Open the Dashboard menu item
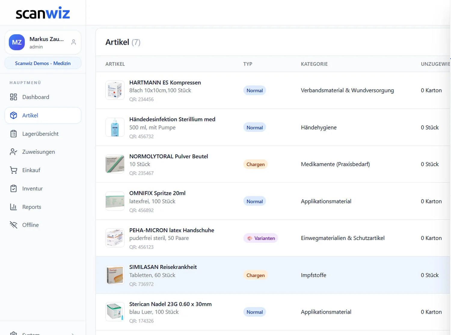Image resolution: width=451 pixels, height=335 pixels. tap(43, 97)
